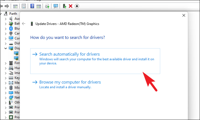
Task: Click the Memory devices icon in tree
Action: (11, 83)
